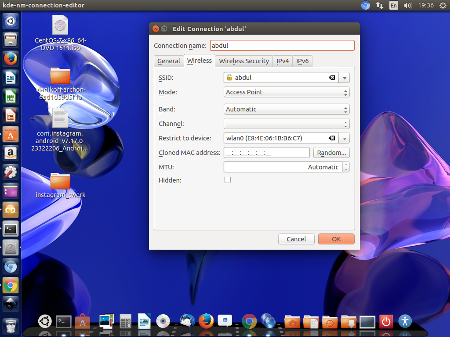
Task: Launch Firefox from the left launcher
Action: (11, 59)
